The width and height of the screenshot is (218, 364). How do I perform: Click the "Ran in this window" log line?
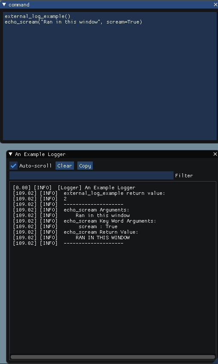71,215
